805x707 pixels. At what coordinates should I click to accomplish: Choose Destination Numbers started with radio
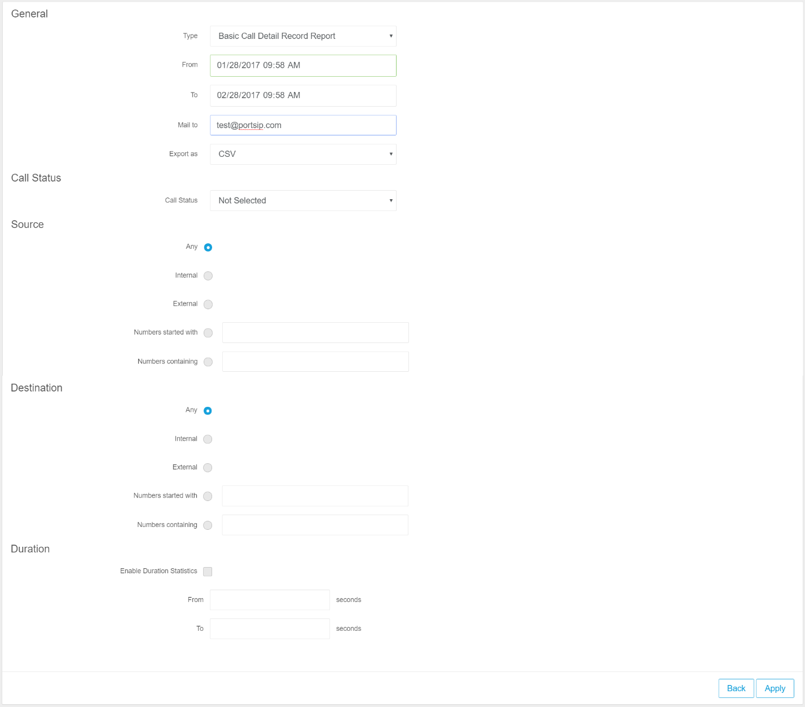208,497
